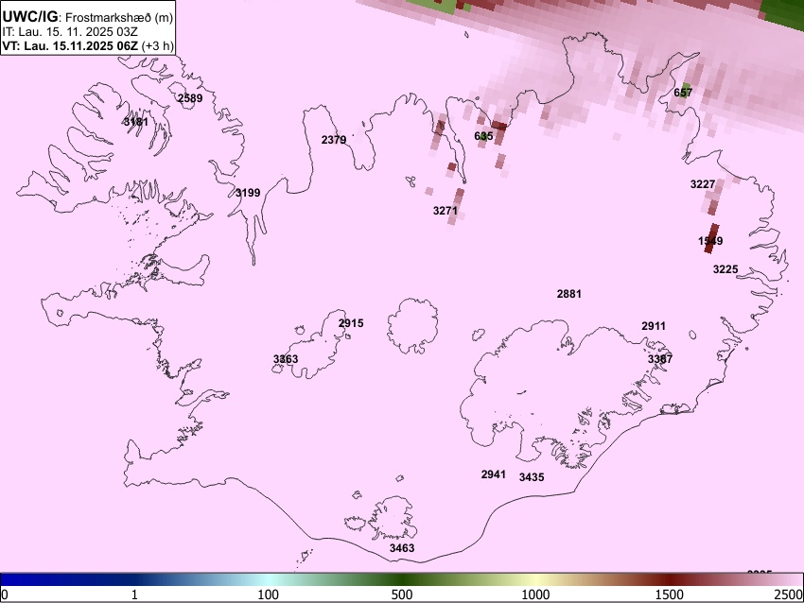
Task: Click the map value 3463
Action: (x=402, y=548)
